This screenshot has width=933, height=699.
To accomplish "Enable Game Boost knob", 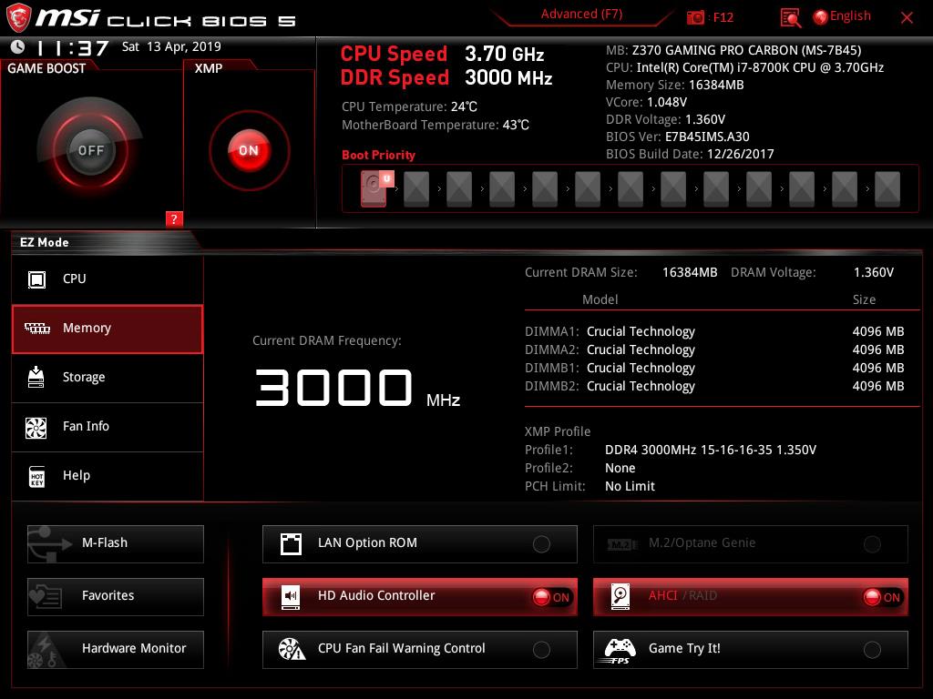I will click(90, 150).
